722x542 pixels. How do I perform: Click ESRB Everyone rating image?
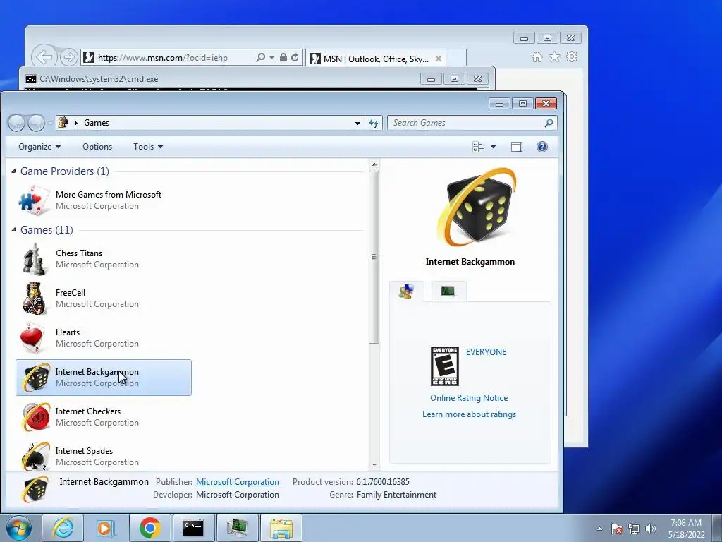pyautogui.click(x=445, y=366)
